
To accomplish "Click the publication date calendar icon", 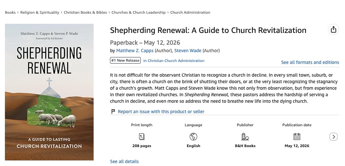I will (x=297, y=137).
